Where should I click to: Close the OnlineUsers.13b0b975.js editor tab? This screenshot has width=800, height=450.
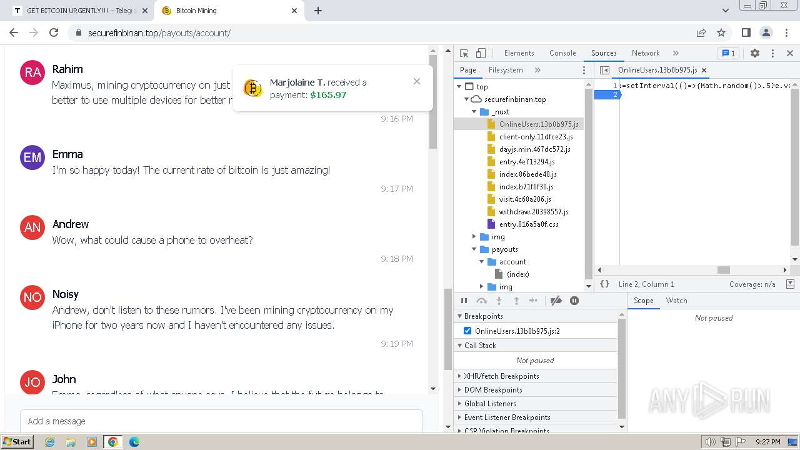pyautogui.click(x=704, y=70)
